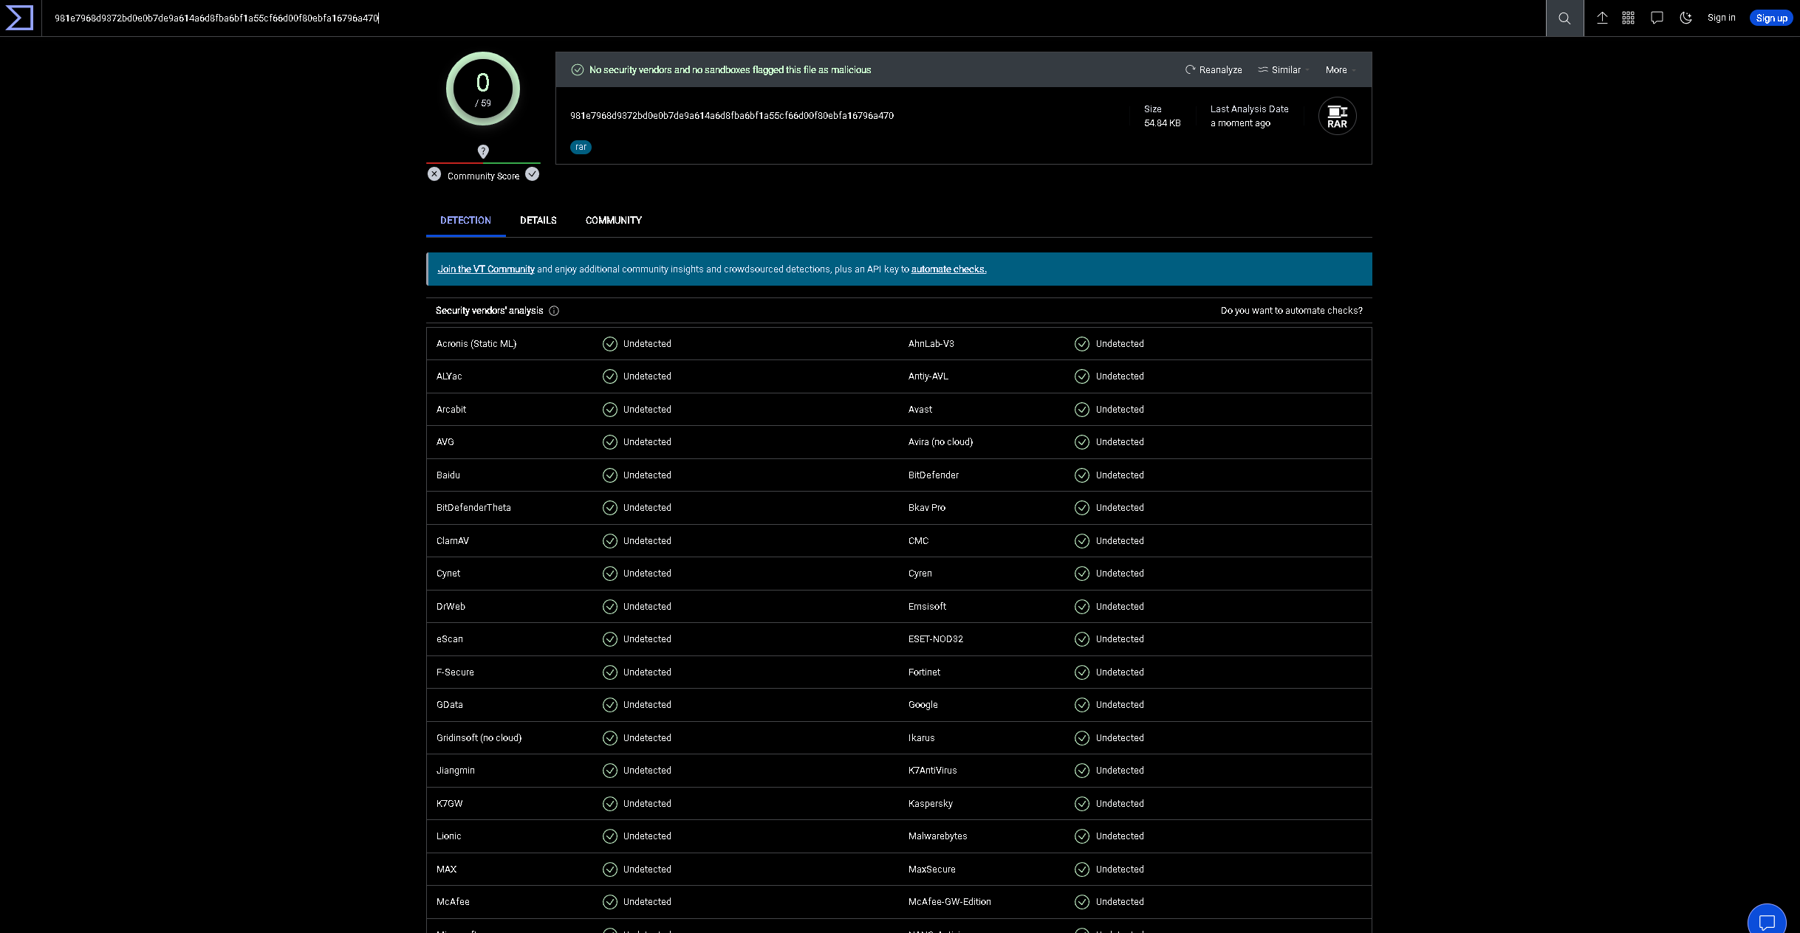Vote negative with community X icon
The width and height of the screenshot is (1800, 933).
click(x=434, y=174)
